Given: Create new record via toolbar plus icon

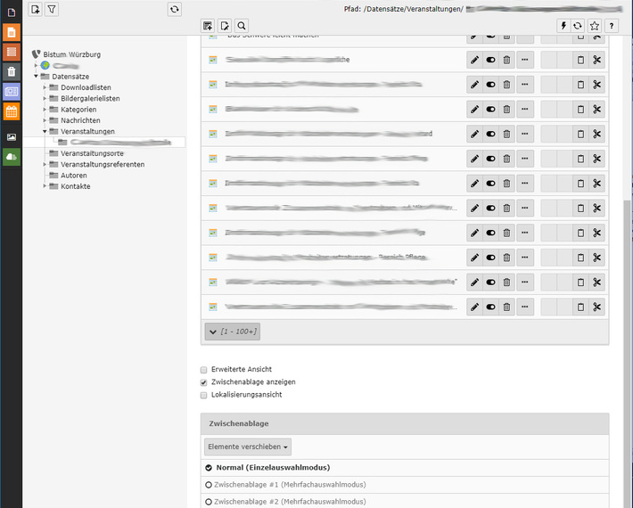Looking at the screenshot, I should point(209,26).
